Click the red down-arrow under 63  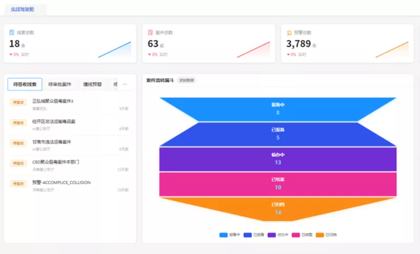point(150,55)
